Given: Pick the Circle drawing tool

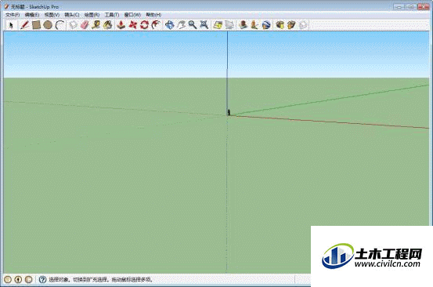Looking at the screenshot, I should (48, 25).
